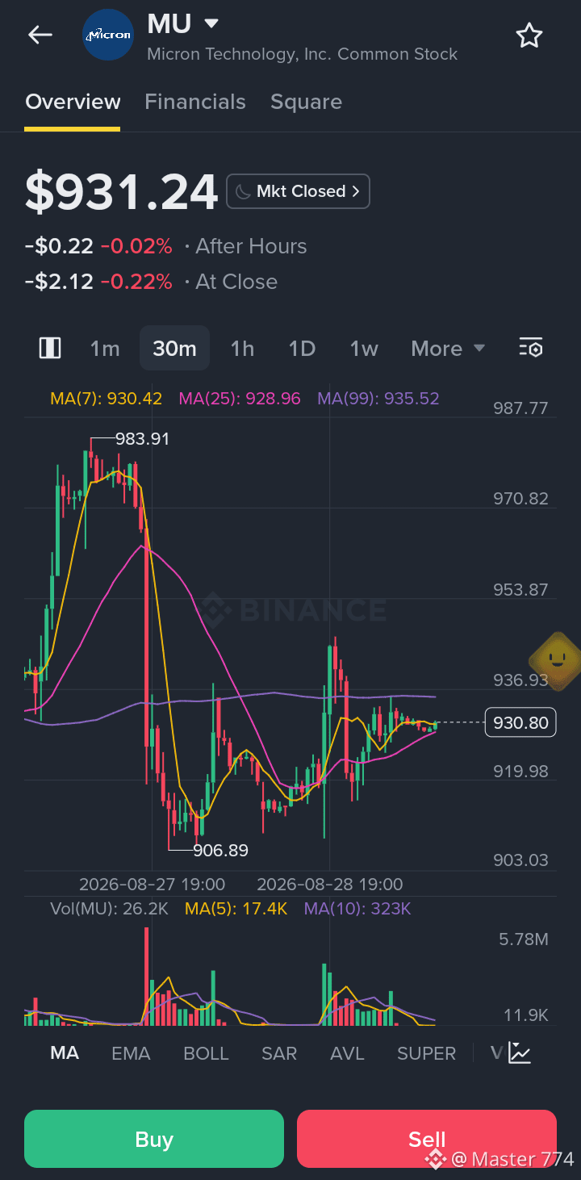
Task: Open chart indicator settings icon
Action: point(530,348)
